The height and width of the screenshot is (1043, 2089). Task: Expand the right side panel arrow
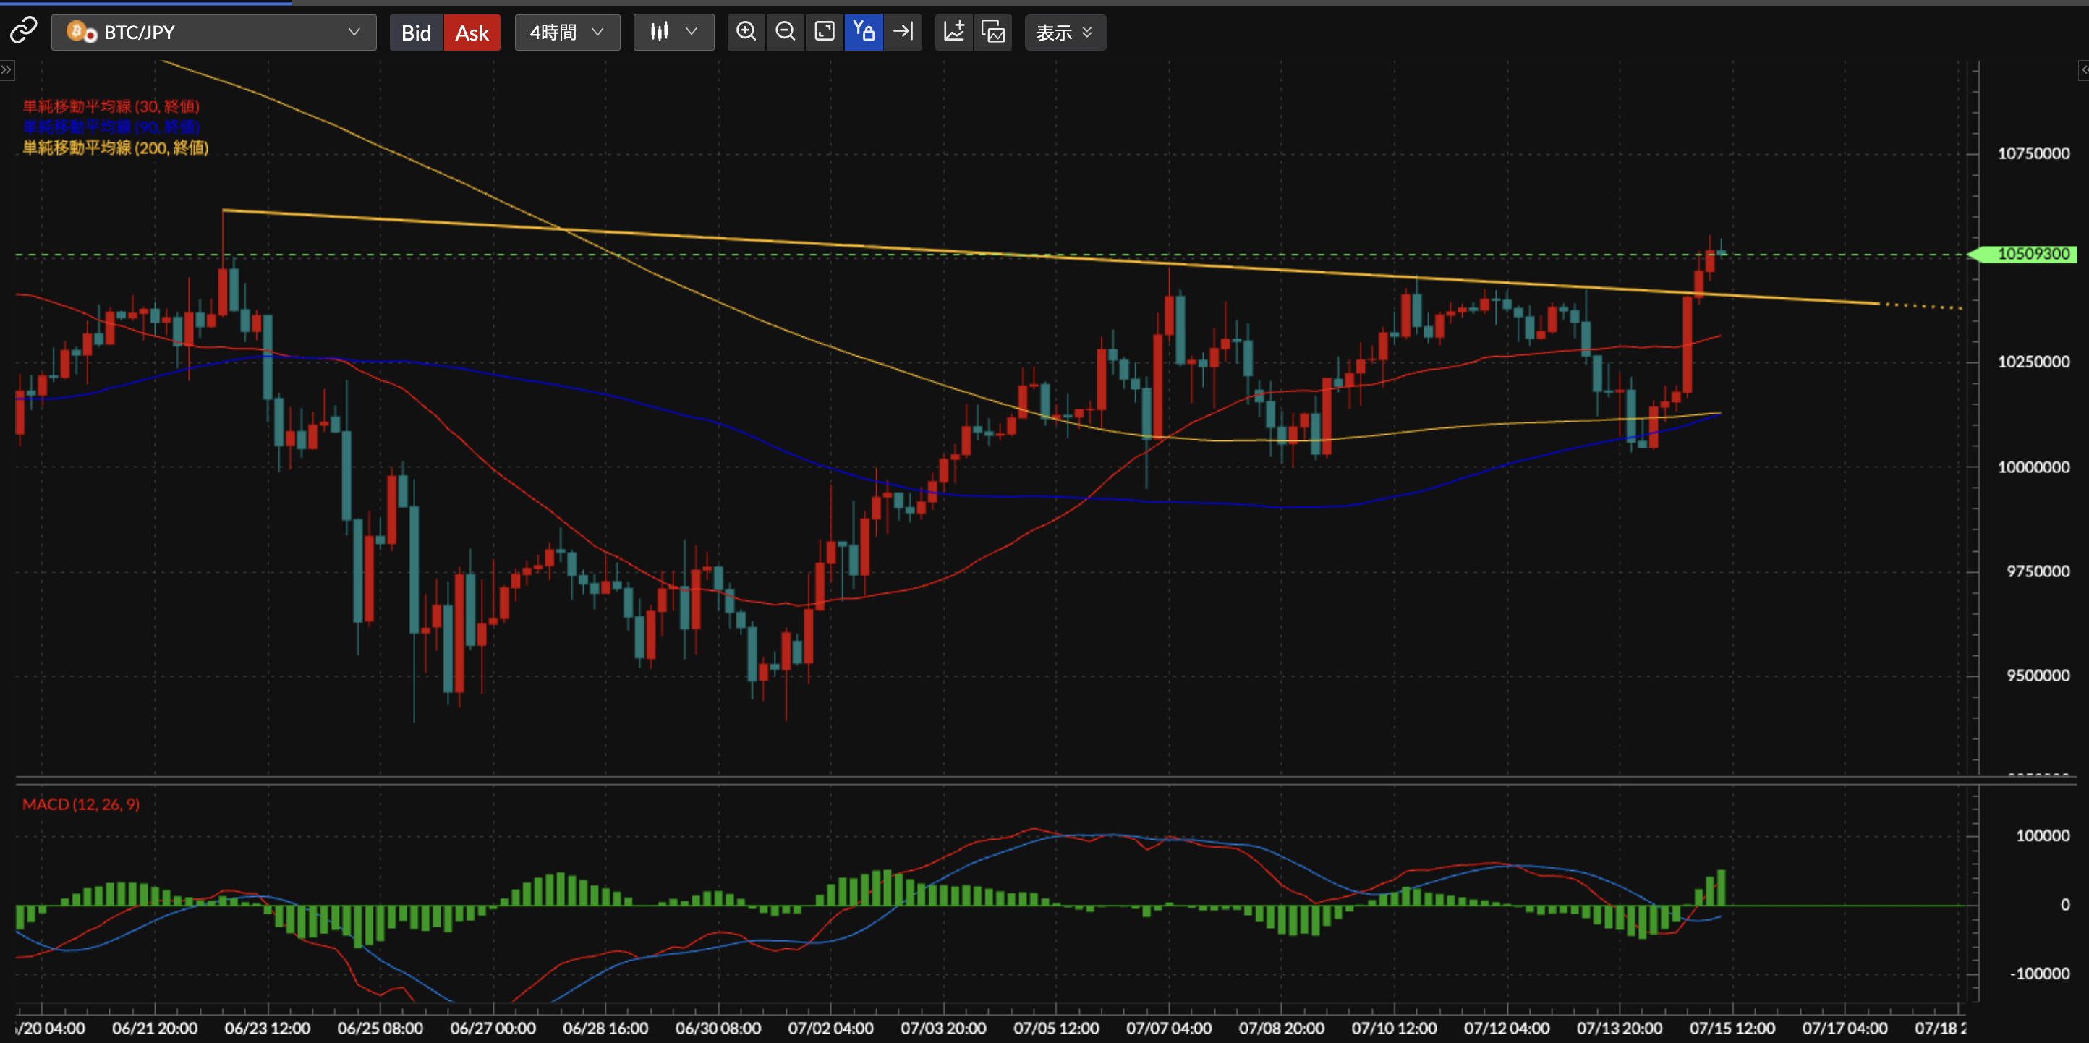(2083, 71)
